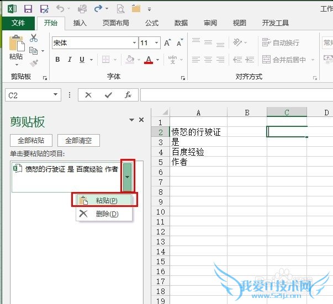Click the Name Box showing C2
The image size is (333, 304).
tap(33, 95)
